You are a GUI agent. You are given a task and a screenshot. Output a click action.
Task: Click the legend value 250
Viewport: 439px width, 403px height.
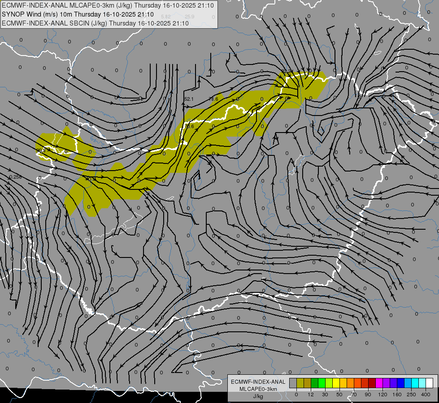(x=411, y=394)
